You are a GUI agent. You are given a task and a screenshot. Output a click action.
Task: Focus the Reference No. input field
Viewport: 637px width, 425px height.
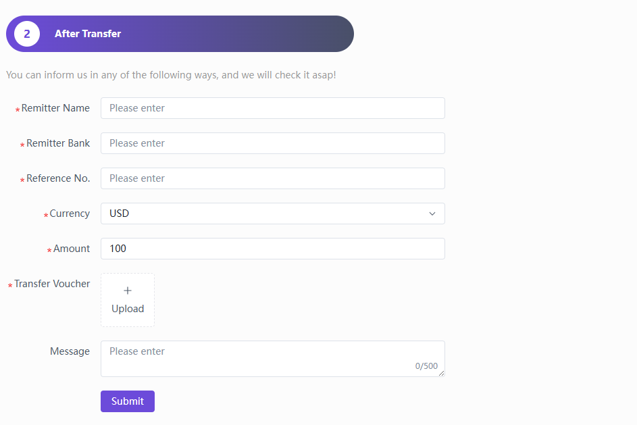click(273, 178)
